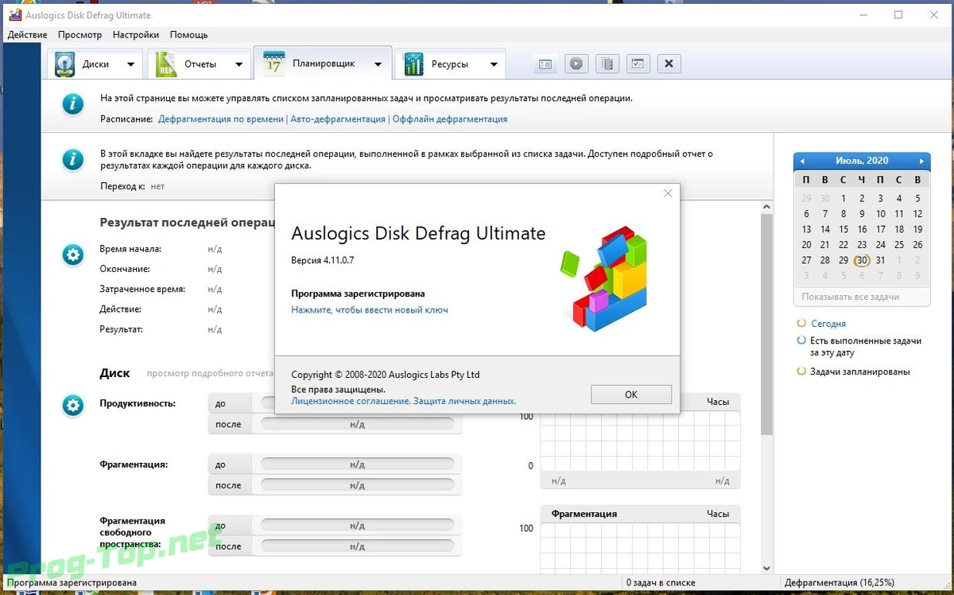Click the edit scheduled task window icon
This screenshot has width=954, height=595.
(638, 64)
